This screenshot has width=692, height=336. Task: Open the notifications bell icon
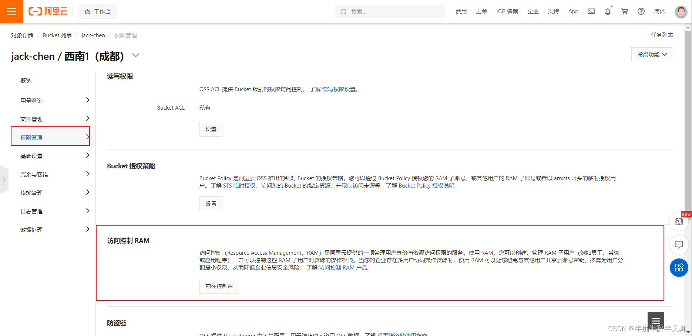point(608,11)
